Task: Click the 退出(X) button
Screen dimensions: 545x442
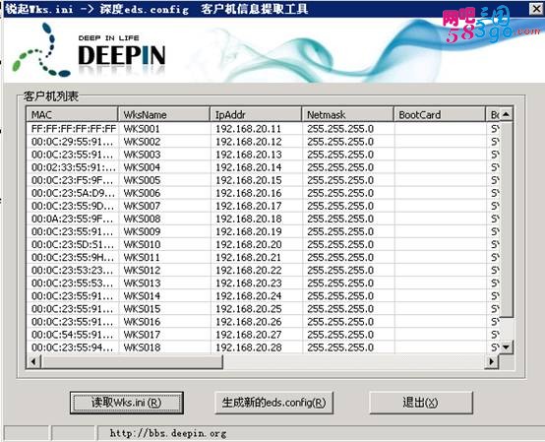Action: point(421,403)
